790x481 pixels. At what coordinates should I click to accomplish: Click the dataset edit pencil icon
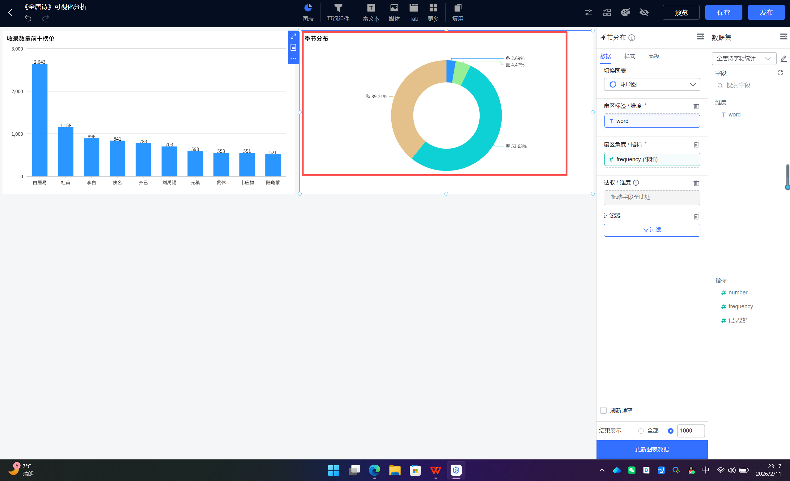point(783,59)
